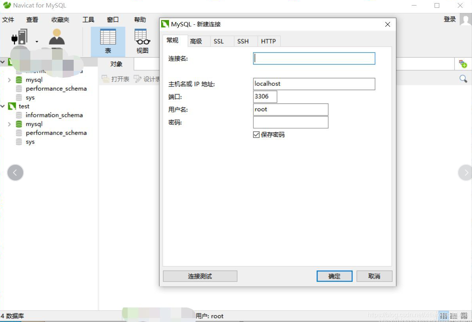Select the test connection in tree
The height and width of the screenshot is (322, 472).
point(24,106)
